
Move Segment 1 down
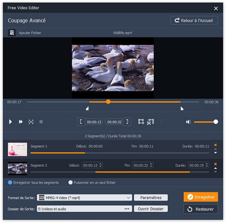coord(215,153)
